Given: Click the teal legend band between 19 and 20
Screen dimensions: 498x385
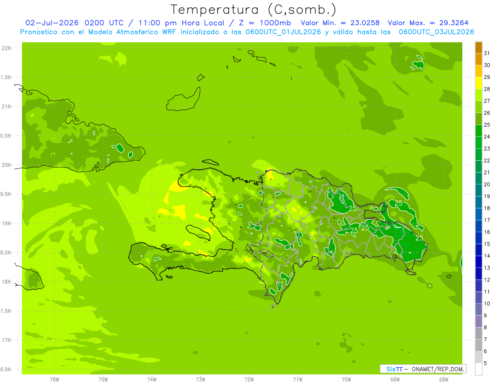Looking at the screenshot, I should 478,190.
